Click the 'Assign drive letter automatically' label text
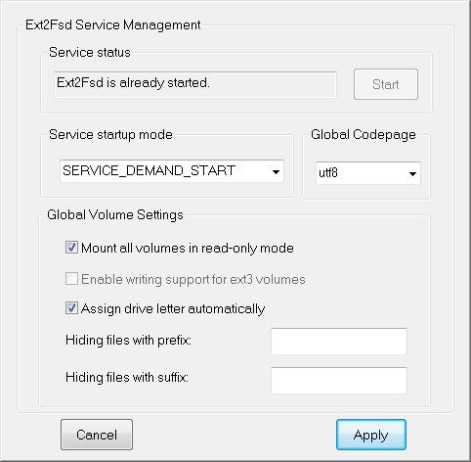471x462 pixels. pos(173,308)
